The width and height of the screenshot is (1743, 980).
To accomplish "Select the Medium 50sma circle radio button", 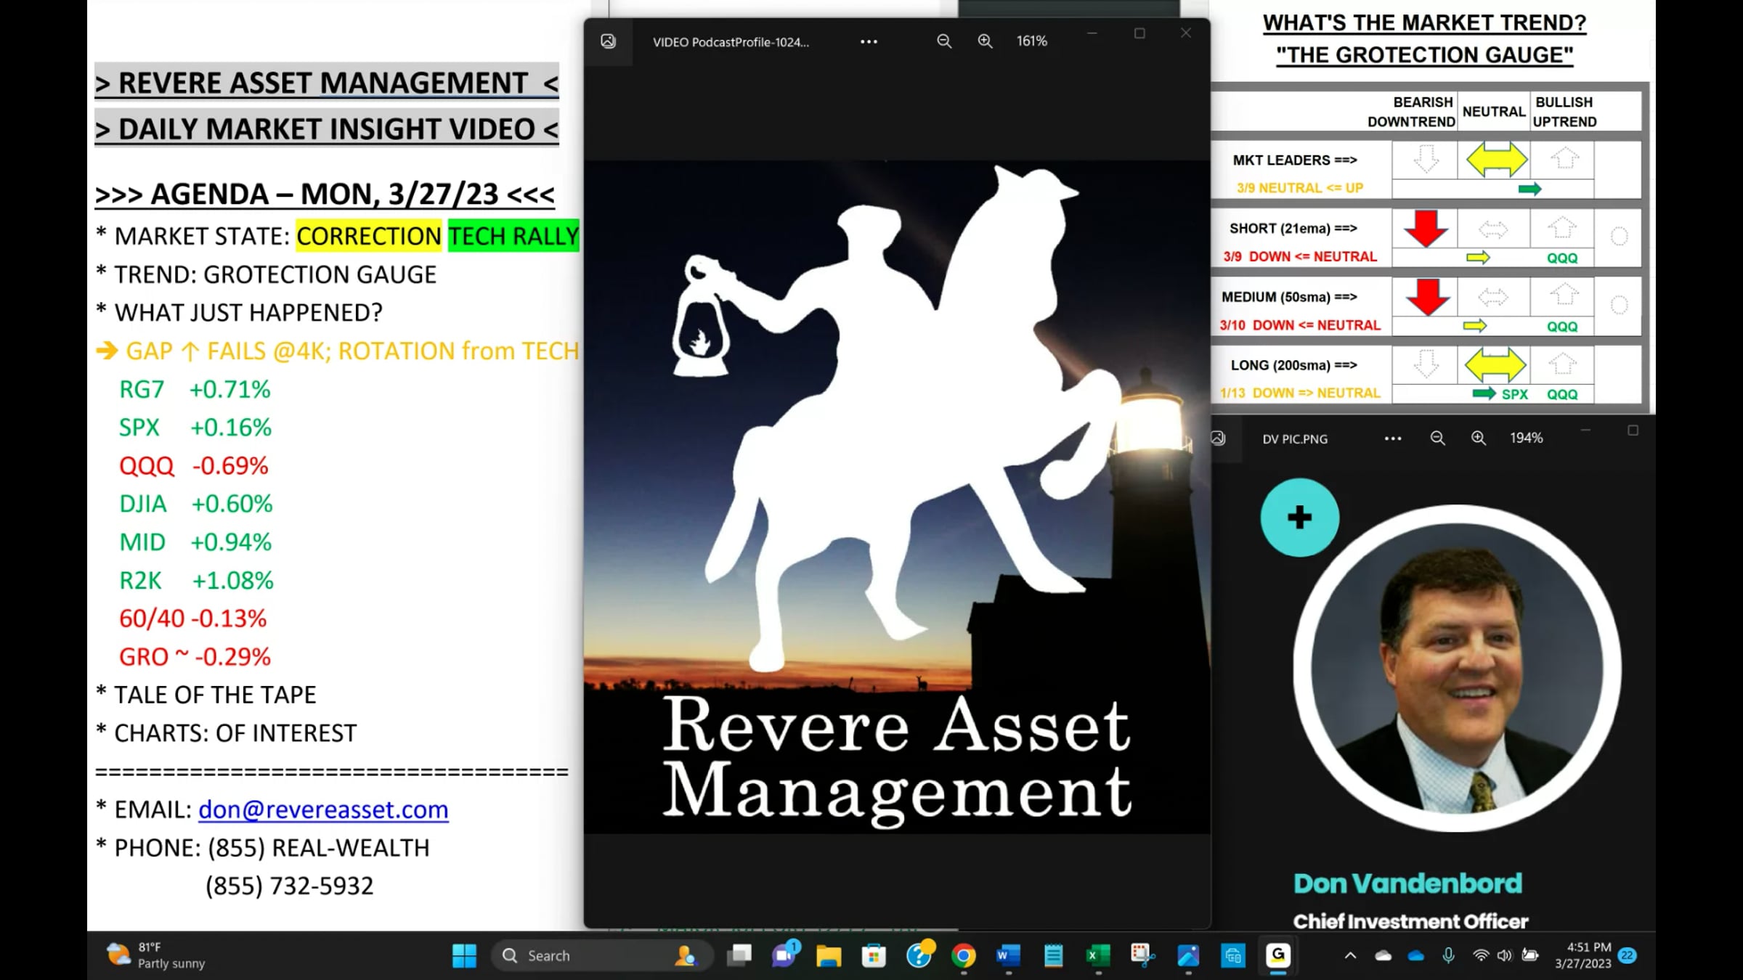I will click(1619, 305).
